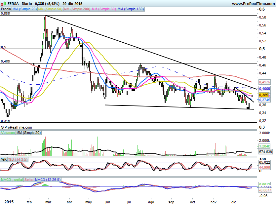Toggle the MM (Simple 20) price average
The height and width of the screenshot is (205, 276).
tap(24, 9)
